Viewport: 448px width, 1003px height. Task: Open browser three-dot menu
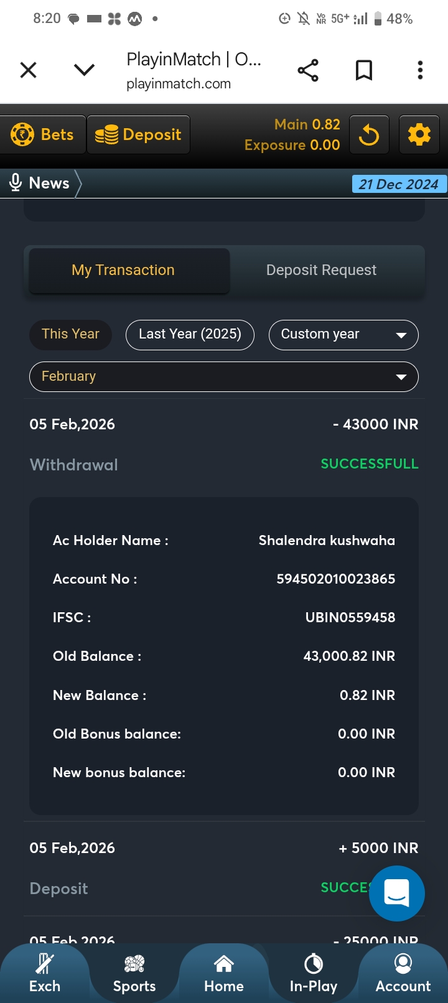pos(421,70)
